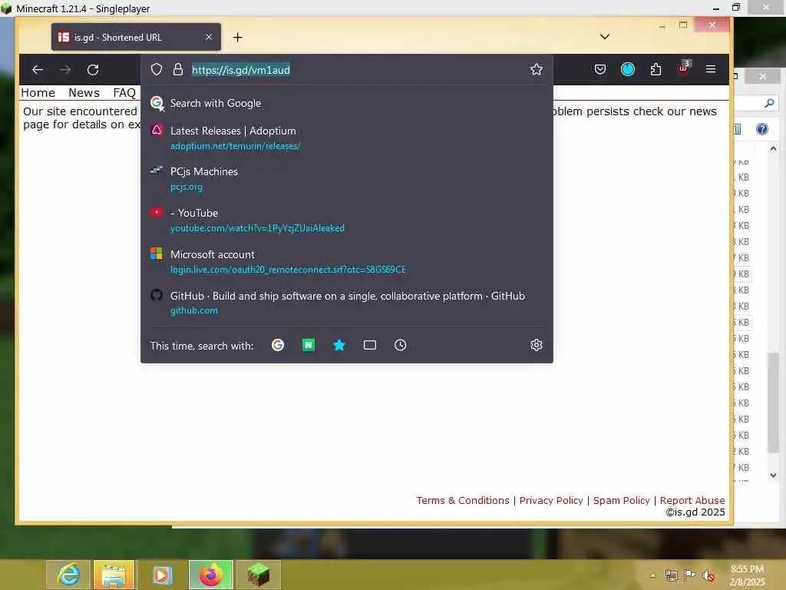Screen dimensions: 786x590
Task: Click the Firefox forward arrow
Action: (x=65, y=70)
